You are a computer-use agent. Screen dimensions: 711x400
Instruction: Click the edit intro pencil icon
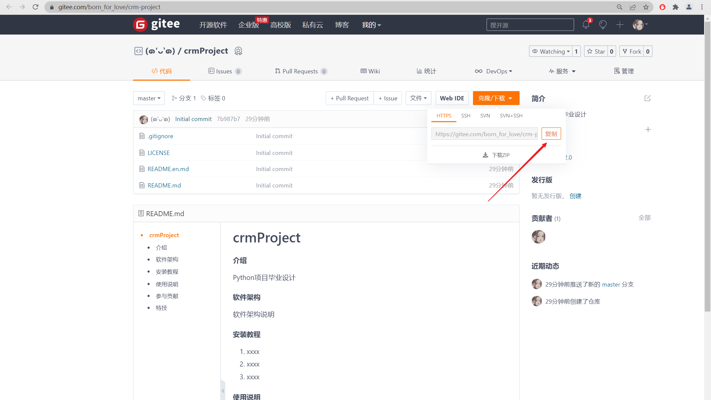pyautogui.click(x=647, y=98)
